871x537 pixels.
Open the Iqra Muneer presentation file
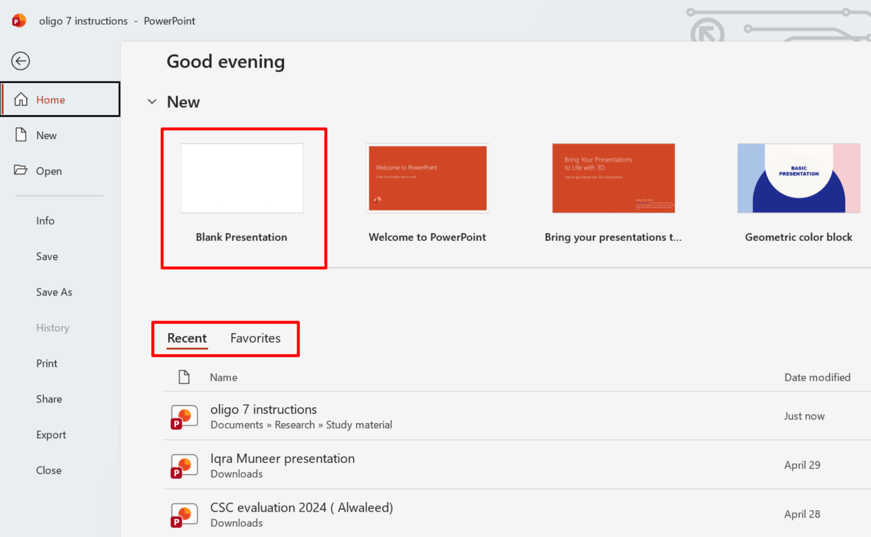[x=517, y=465]
